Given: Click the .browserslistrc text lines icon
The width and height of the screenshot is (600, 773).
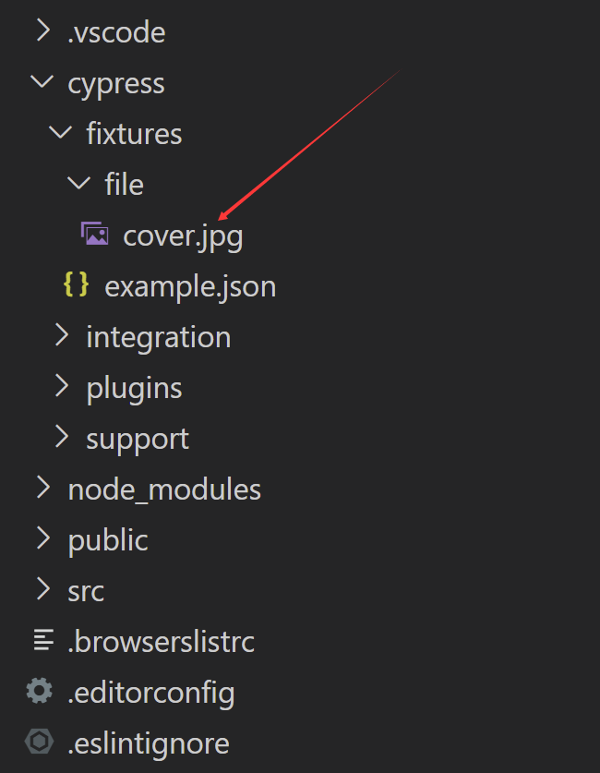Looking at the screenshot, I should (43, 640).
